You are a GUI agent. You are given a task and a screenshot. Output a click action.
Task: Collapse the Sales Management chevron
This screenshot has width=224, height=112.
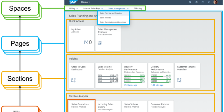128,8
